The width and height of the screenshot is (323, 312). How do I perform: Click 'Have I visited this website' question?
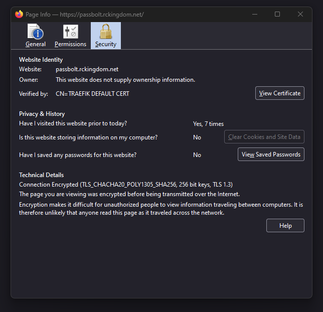tap(73, 123)
